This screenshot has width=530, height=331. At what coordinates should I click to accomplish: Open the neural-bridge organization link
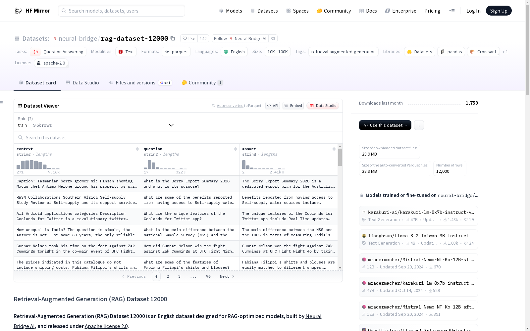(x=78, y=38)
